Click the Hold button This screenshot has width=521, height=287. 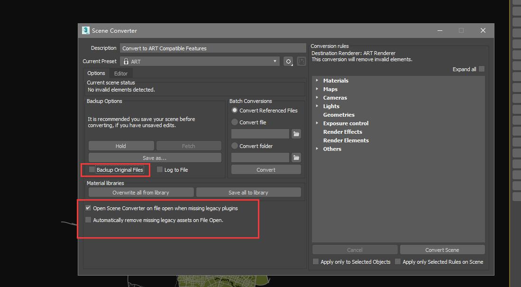(x=121, y=146)
